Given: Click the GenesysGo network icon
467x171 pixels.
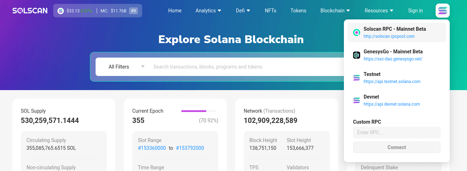Looking at the screenshot, I should pyautogui.click(x=357, y=55).
